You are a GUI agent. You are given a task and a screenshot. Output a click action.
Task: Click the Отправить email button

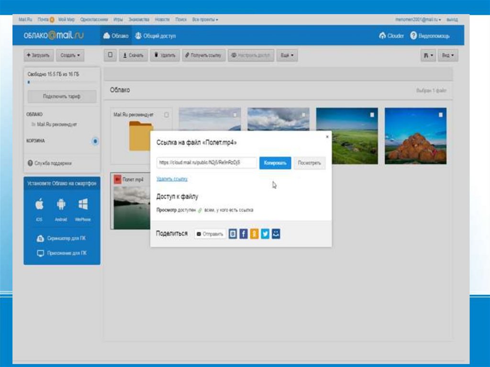pyautogui.click(x=210, y=234)
